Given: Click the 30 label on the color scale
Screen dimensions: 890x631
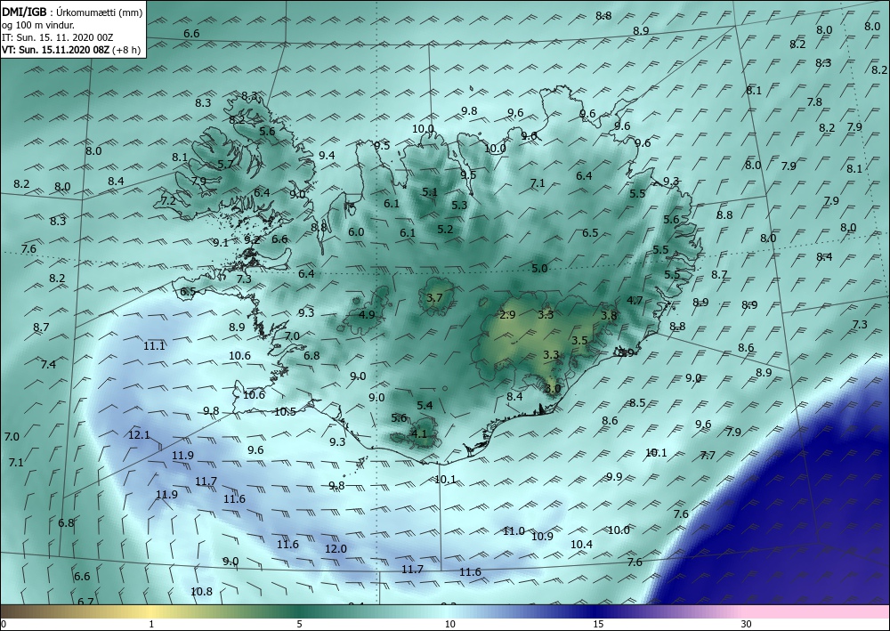Looking at the screenshot, I should tap(746, 624).
